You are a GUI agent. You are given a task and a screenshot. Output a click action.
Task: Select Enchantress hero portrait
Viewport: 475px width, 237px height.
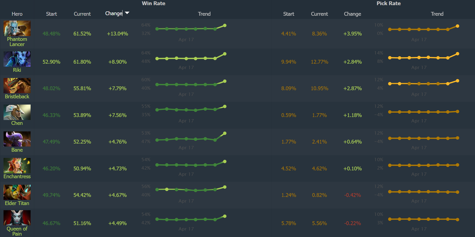click(17, 166)
